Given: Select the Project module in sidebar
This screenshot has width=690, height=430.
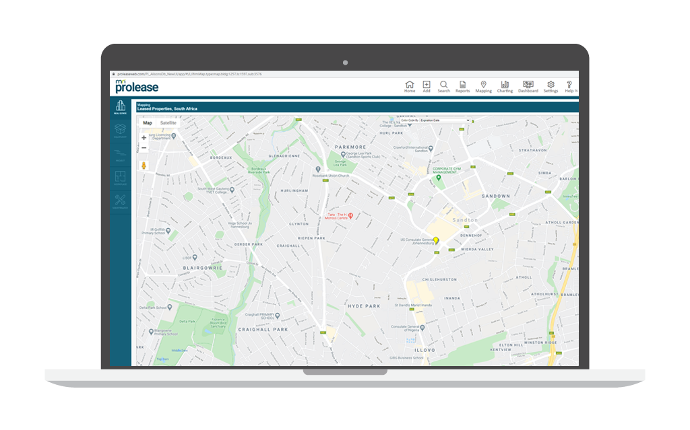Looking at the screenshot, I should click(120, 155).
